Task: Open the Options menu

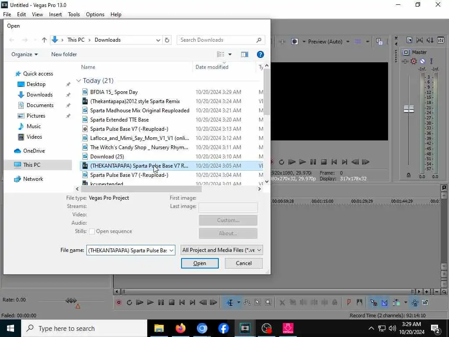Action: point(95,14)
